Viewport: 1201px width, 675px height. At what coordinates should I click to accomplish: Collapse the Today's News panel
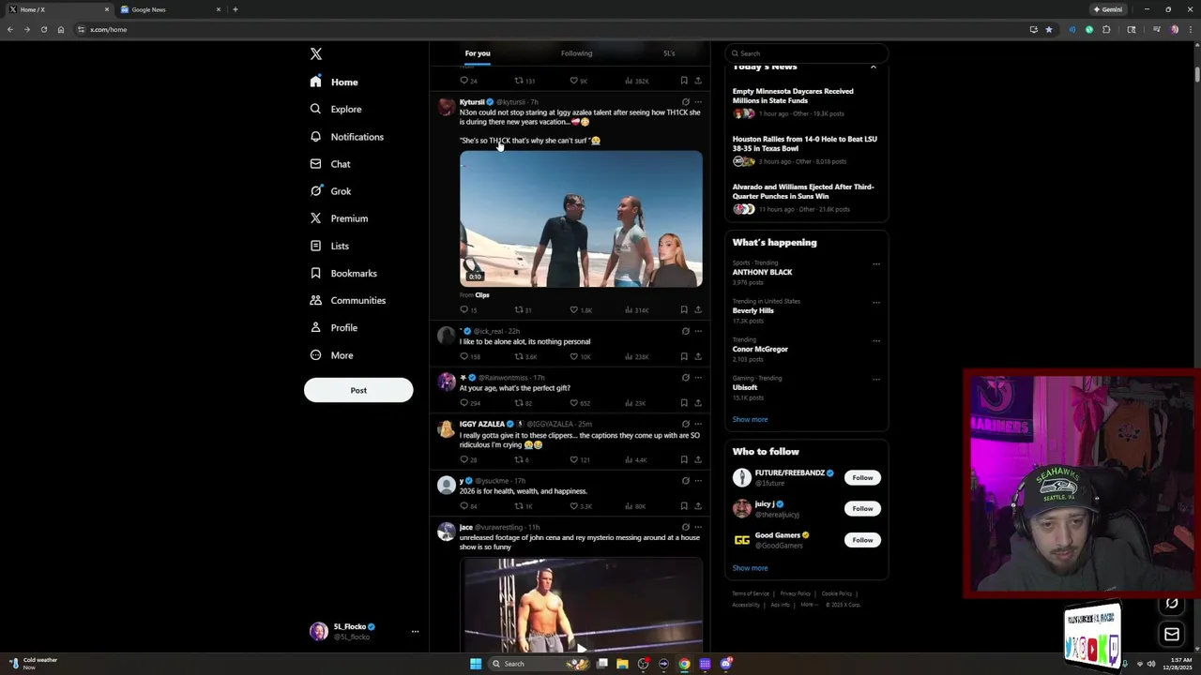point(873,67)
